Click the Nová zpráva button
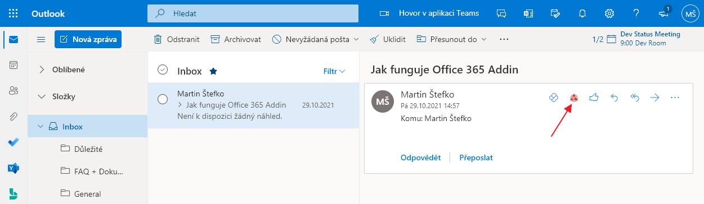 [88, 39]
